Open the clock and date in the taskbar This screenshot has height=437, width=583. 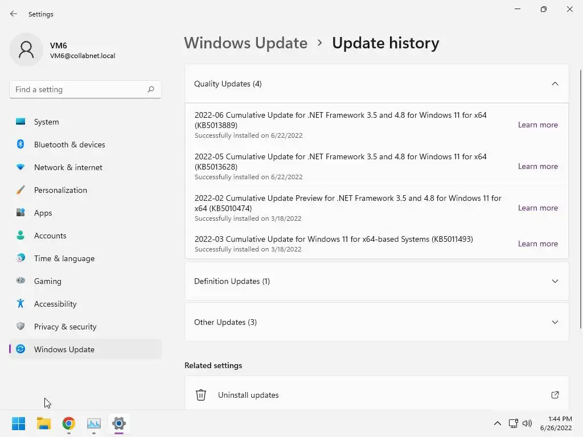click(556, 423)
